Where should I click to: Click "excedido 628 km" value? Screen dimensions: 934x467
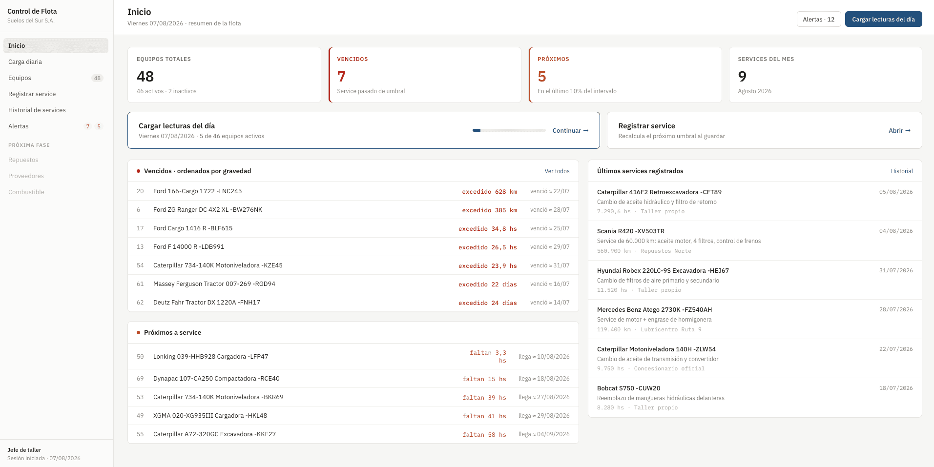[489, 192]
